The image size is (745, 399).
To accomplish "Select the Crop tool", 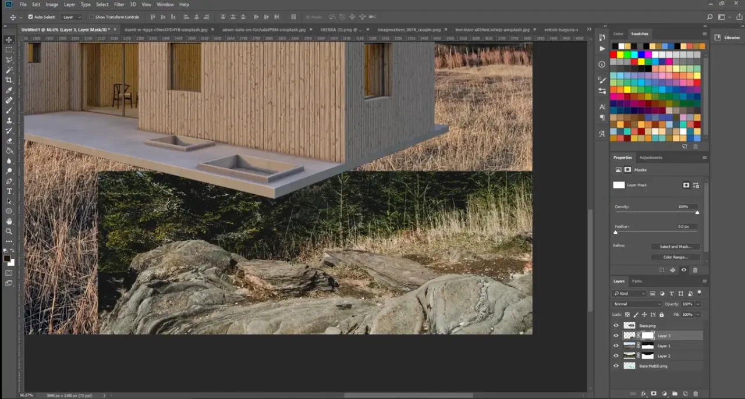I will 9,80.
